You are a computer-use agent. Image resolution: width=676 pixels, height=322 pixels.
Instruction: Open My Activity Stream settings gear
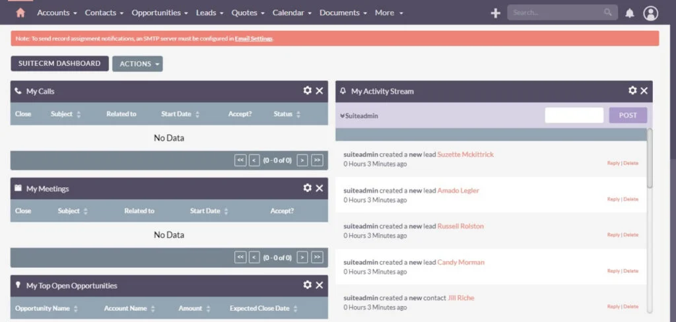pos(632,90)
